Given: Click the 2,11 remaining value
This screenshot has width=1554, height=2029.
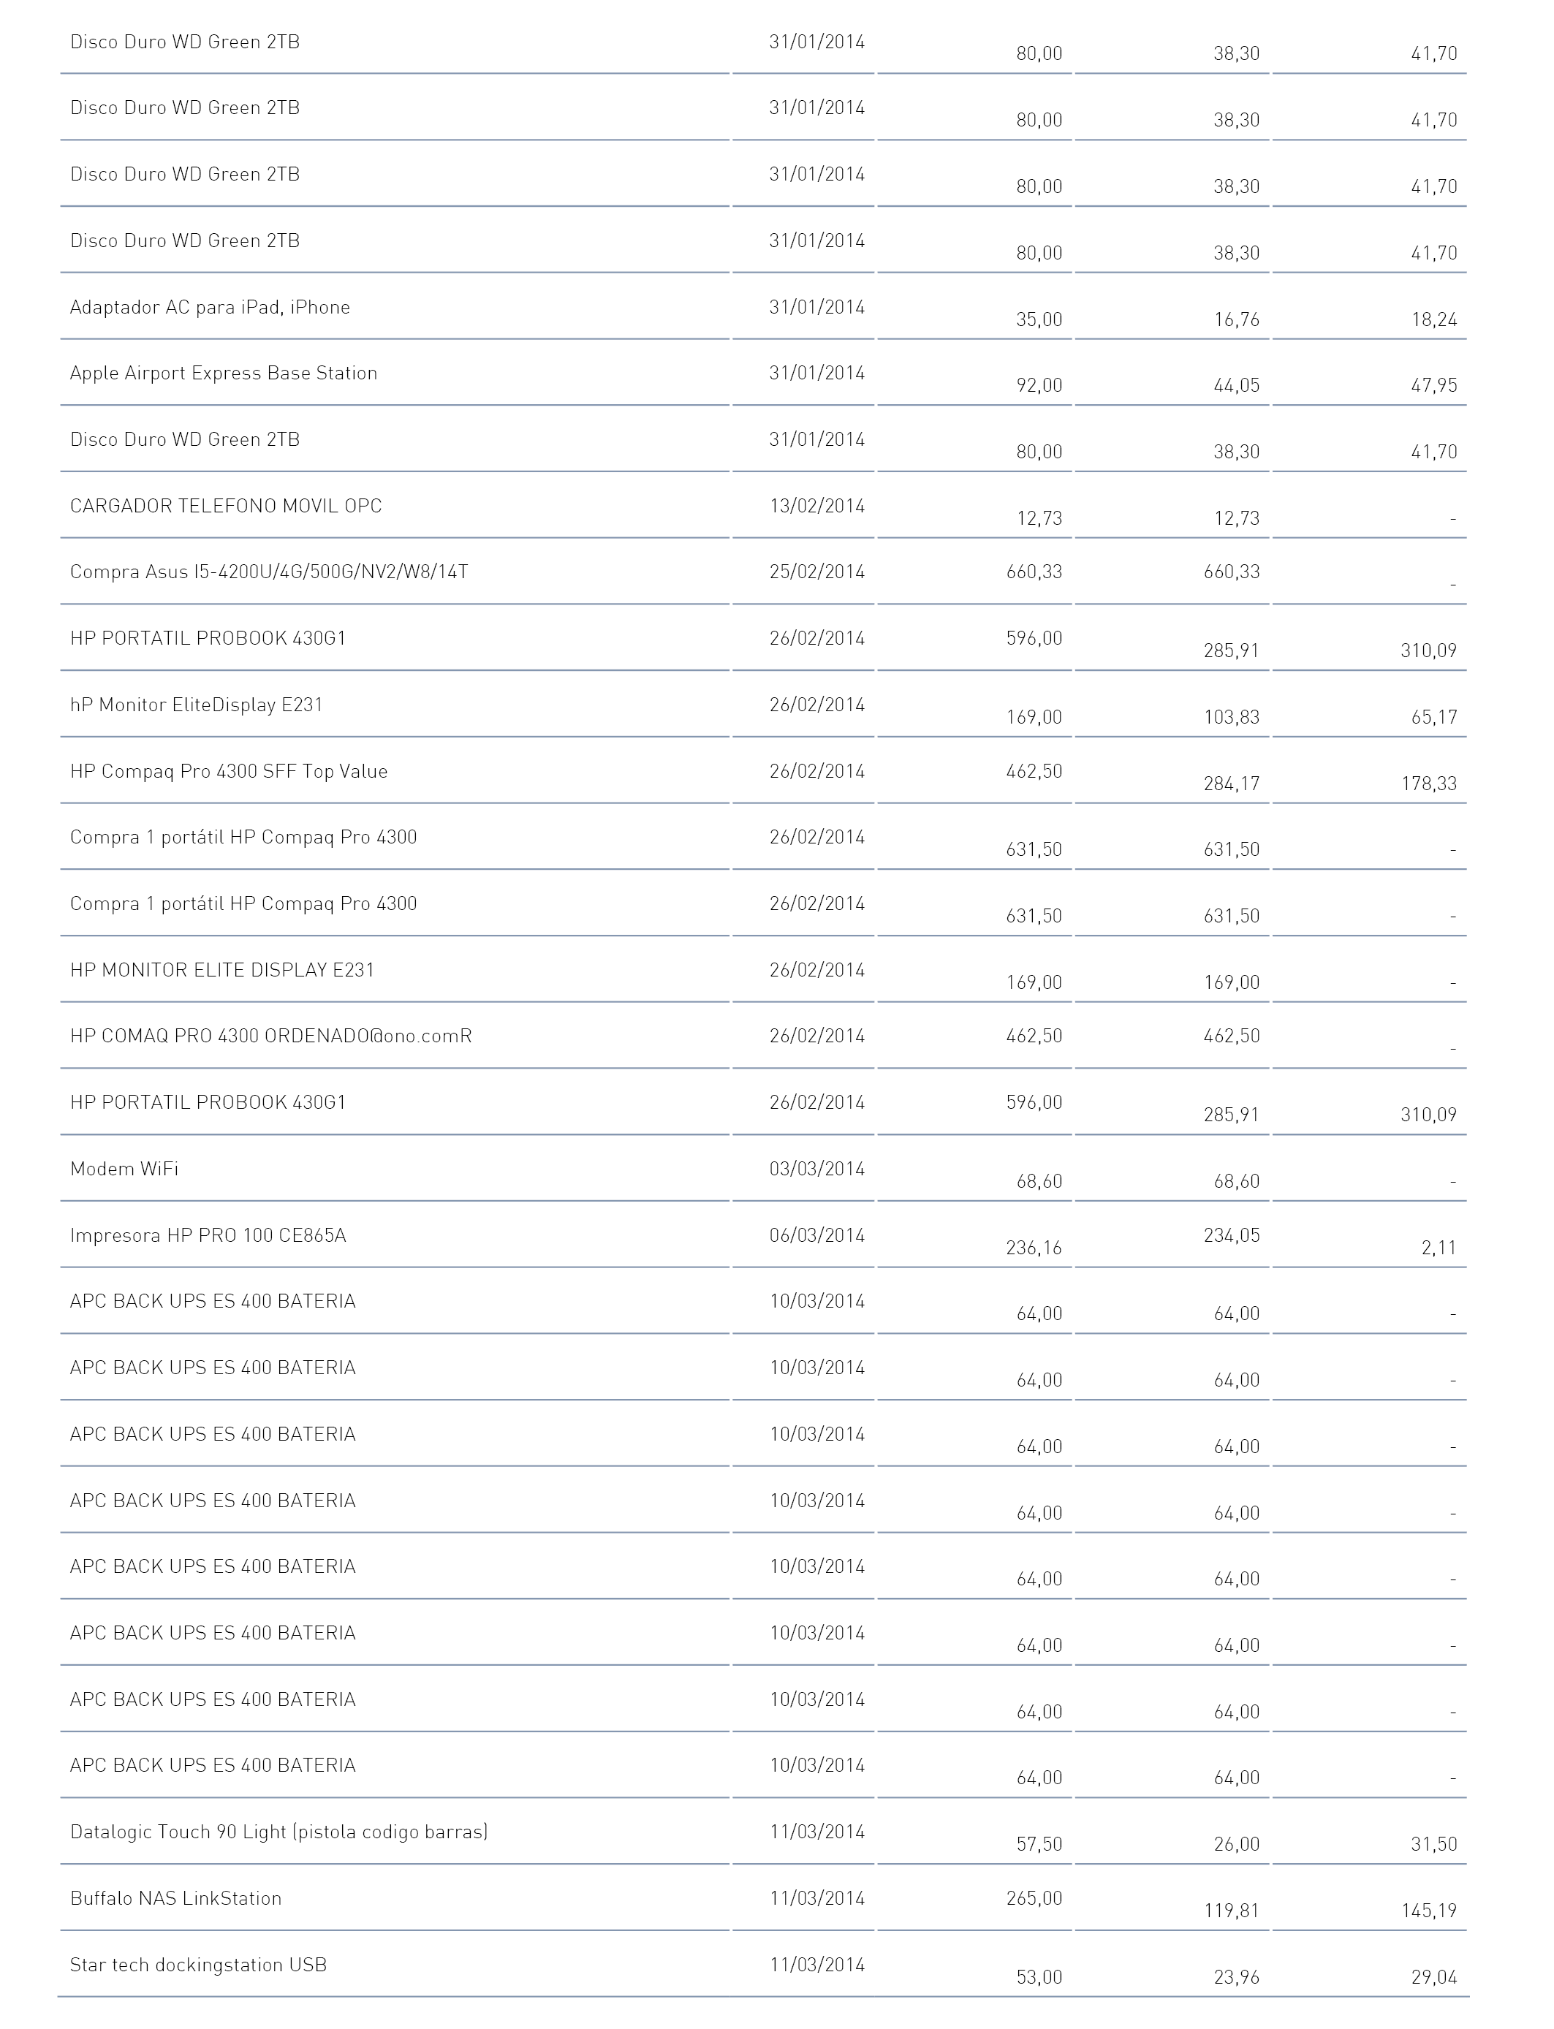Looking at the screenshot, I should [1439, 1248].
